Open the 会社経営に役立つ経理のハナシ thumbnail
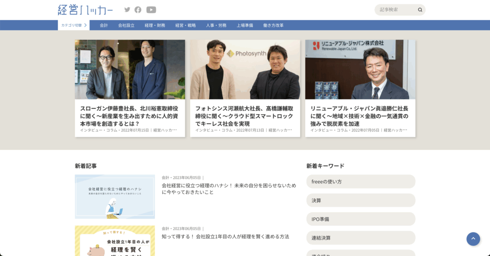Viewport: 490px width, 256px height. [x=115, y=196]
